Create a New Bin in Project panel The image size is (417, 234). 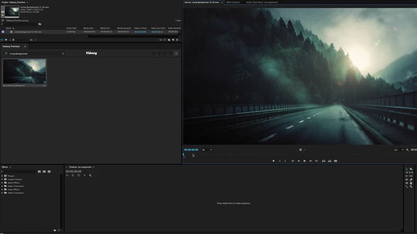pos(169,40)
